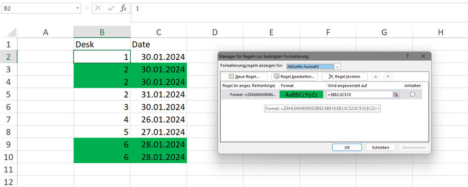
Task: Click the Regel bearbeiten button
Action: 294,77
